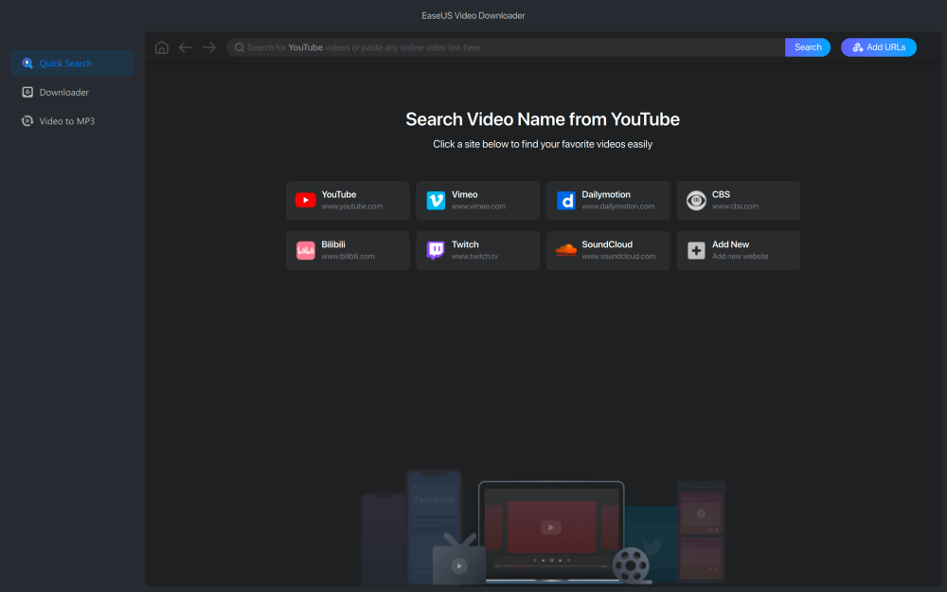This screenshot has width=947, height=592.
Task: Open www.soundcloud.com site link
Action: point(618,257)
